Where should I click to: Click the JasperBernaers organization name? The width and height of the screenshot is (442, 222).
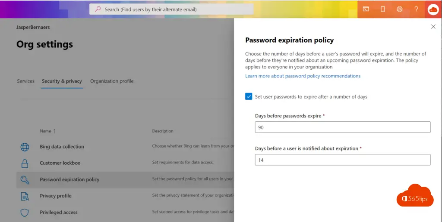click(33, 27)
